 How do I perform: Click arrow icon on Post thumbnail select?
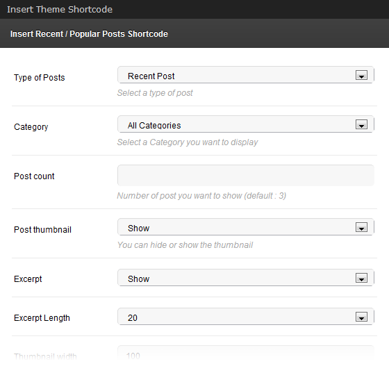(361, 227)
